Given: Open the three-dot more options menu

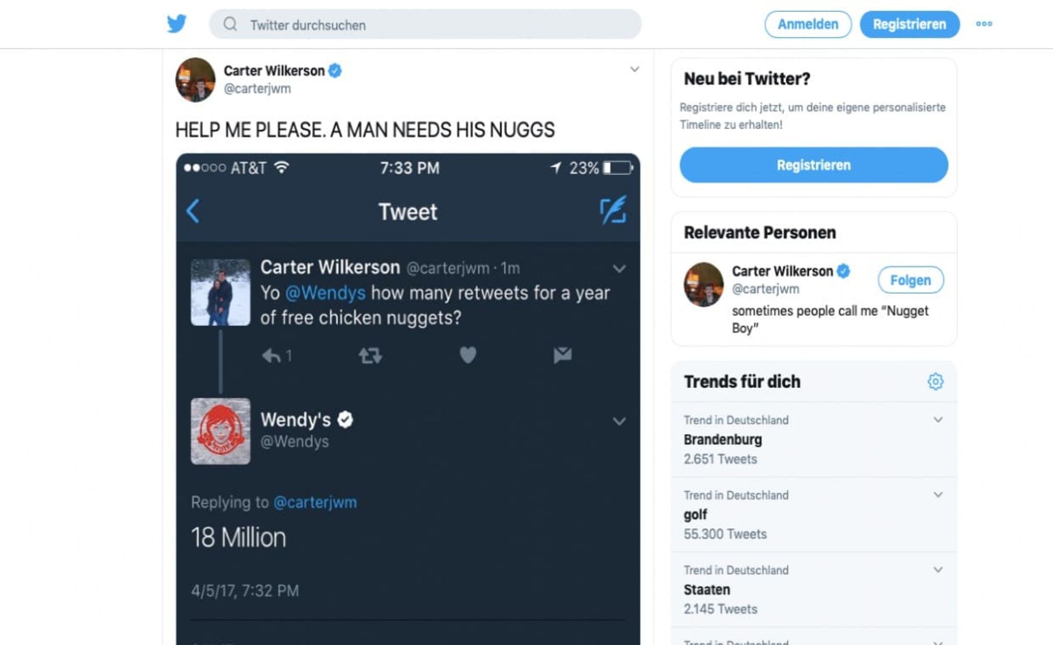Looking at the screenshot, I should pyautogui.click(x=984, y=24).
